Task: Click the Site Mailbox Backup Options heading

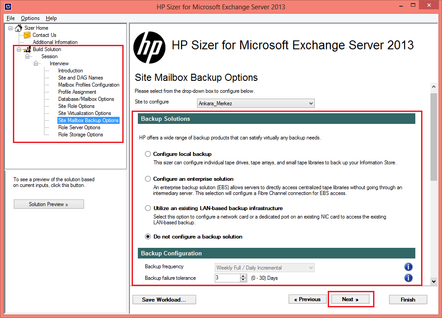Action: point(196,77)
